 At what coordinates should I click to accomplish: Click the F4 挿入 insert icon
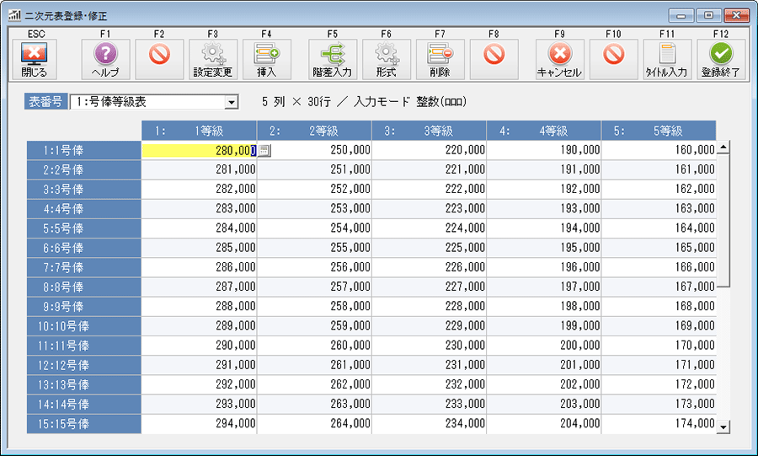[x=267, y=60]
